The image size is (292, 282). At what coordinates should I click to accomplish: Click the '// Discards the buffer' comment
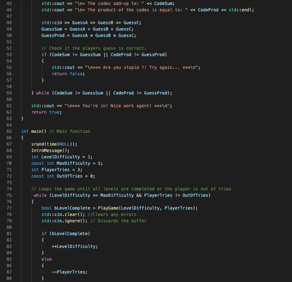pos(118,221)
